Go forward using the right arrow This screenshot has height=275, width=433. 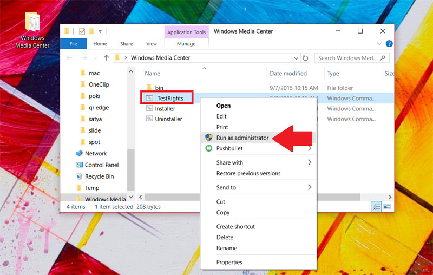click(84, 58)
